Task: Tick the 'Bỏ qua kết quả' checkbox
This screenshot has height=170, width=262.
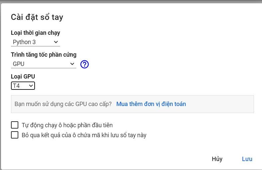Action: point(15,135)
